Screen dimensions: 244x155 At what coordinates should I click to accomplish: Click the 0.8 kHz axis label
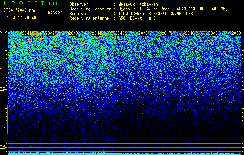point(3,108)
